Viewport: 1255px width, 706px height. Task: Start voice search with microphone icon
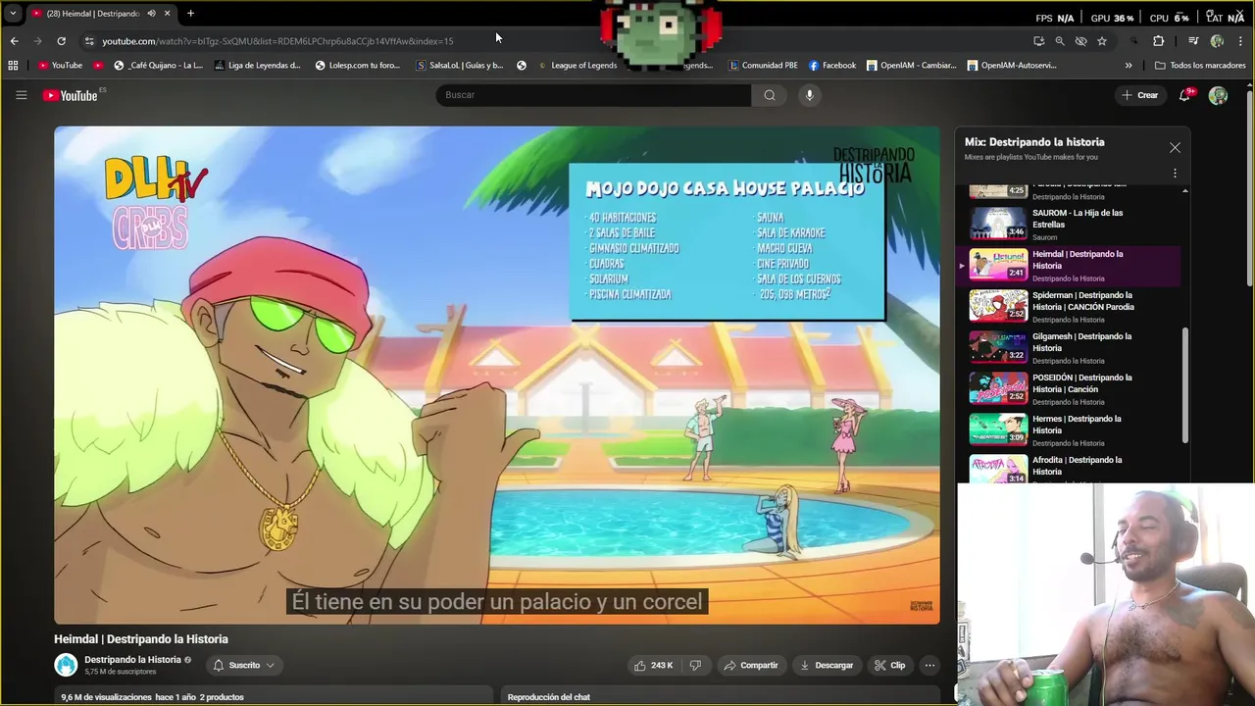coord(809,95)
